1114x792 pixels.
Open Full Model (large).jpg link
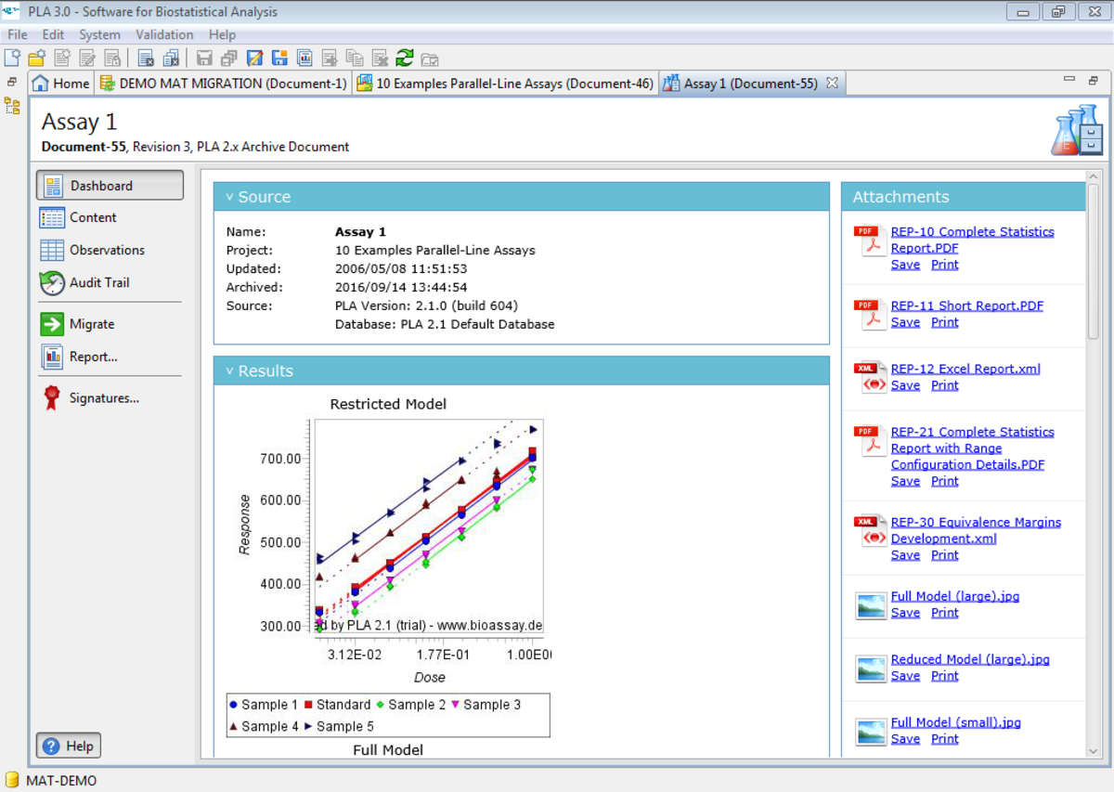point(955,596)
